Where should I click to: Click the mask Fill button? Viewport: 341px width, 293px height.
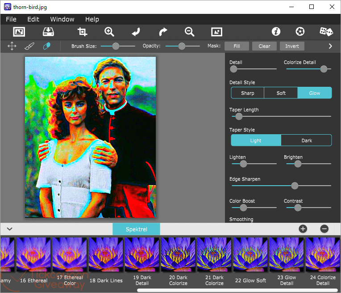click(237, 46)
